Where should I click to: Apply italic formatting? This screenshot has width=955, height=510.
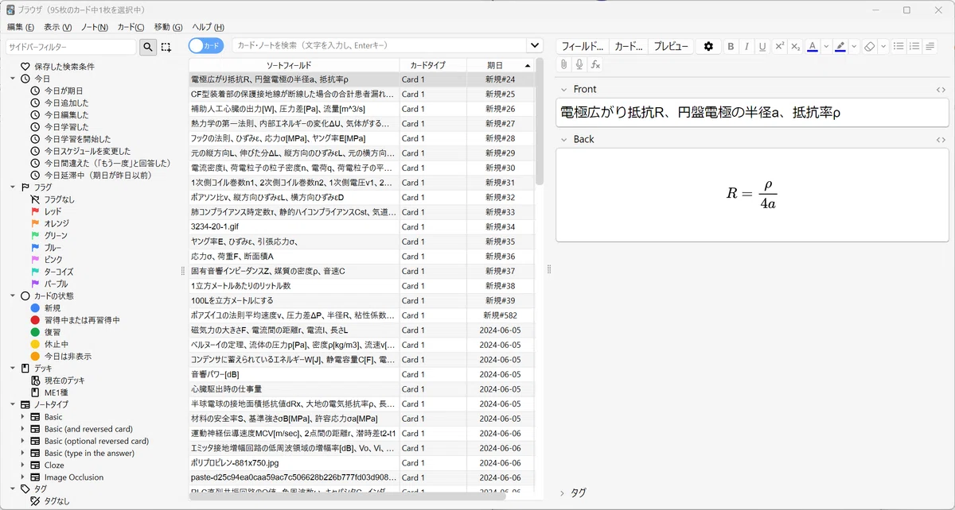point(746,46)
